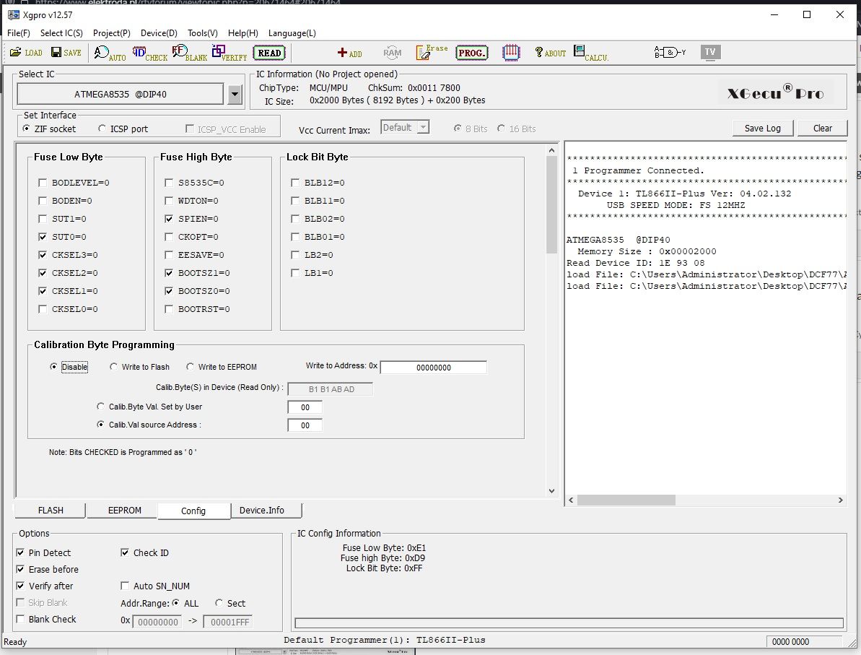Open the Project(P) menu
The height and width of the screenshot is (655, 861).
[x=111, y=33]
